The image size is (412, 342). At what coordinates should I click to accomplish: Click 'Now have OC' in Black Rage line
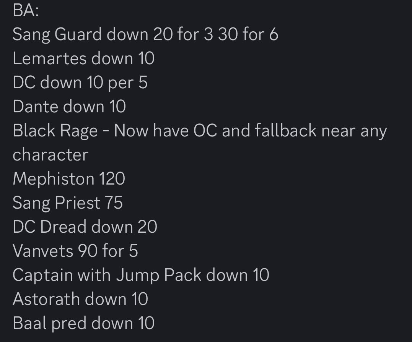166,131
